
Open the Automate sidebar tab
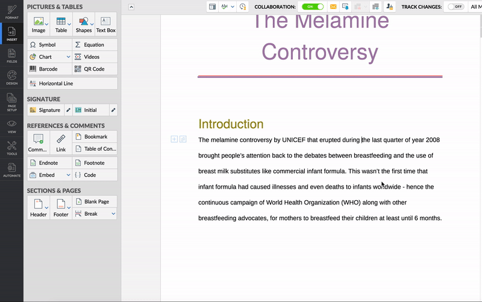pos(11,170)
